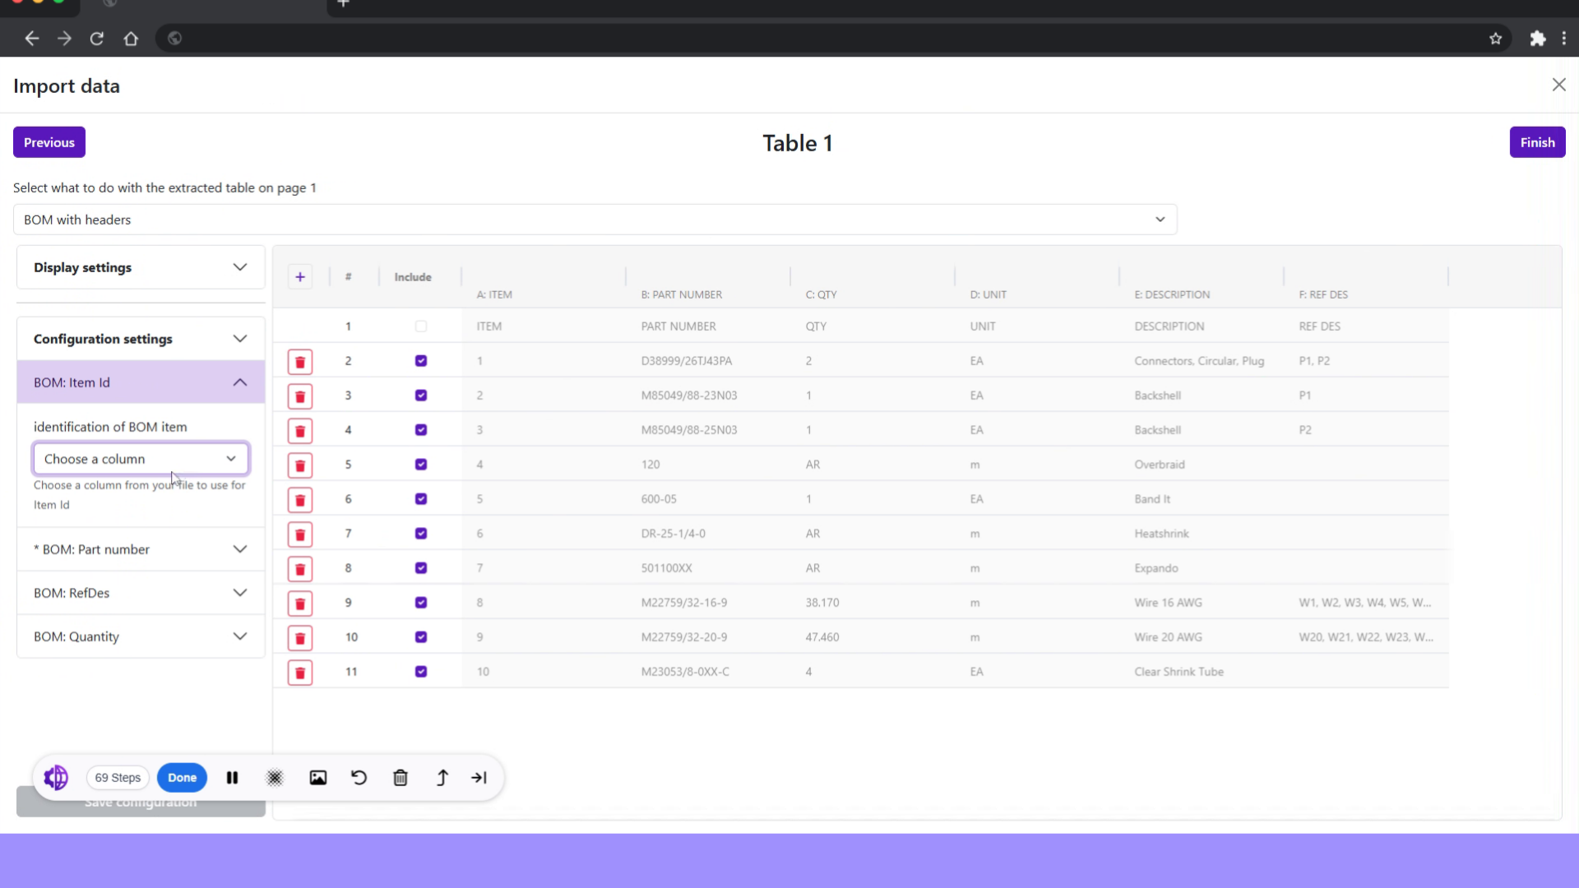Viewport: 1579px width, 888px height.
Task: Click the 69 Steps pill
Action: pos(117,777)
